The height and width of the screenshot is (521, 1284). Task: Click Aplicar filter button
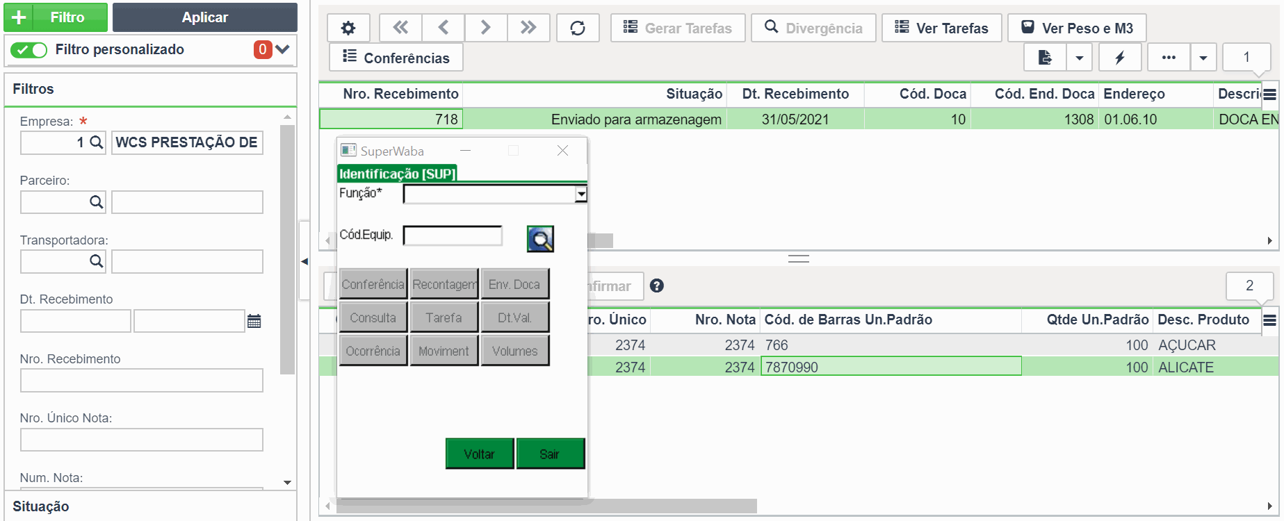click(205, 17)
